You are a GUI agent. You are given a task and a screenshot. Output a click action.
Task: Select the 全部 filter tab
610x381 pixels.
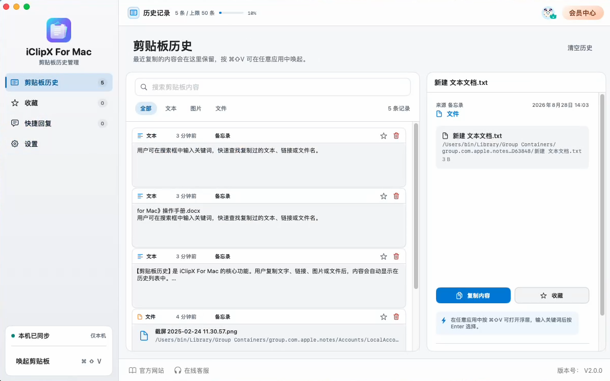coord(146,108)
